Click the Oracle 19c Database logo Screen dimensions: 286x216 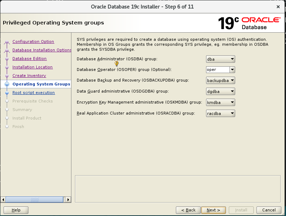pyautogui.click(x=249, y=23)
